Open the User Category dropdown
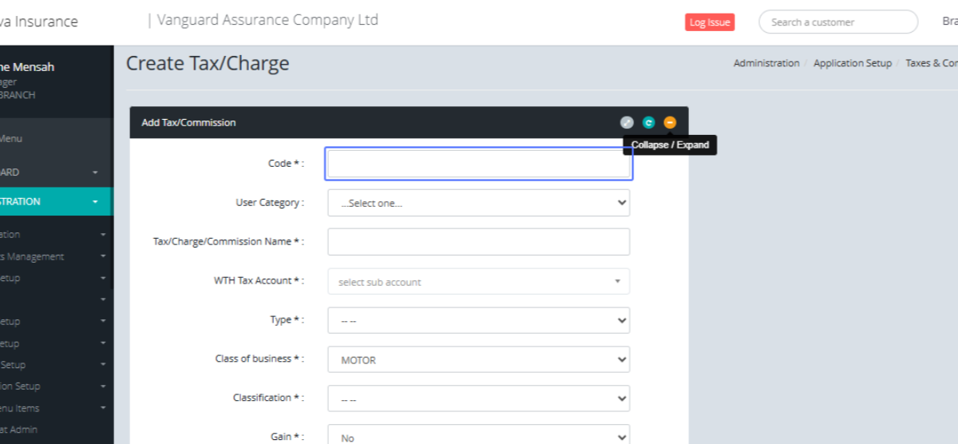 click(478, 203)
